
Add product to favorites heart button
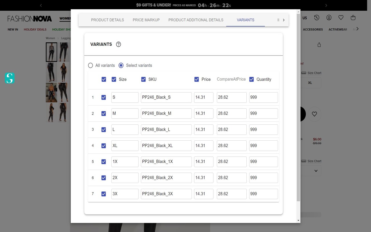(x=314, y=114)
